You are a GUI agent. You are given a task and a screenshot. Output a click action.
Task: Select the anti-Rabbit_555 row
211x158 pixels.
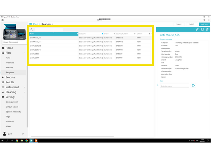91,46
